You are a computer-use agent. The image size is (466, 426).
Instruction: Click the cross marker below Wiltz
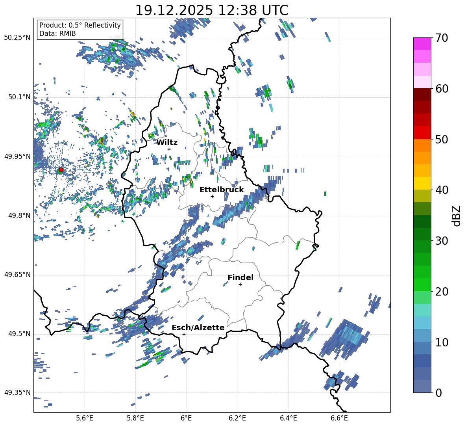[x=169, y=149]
